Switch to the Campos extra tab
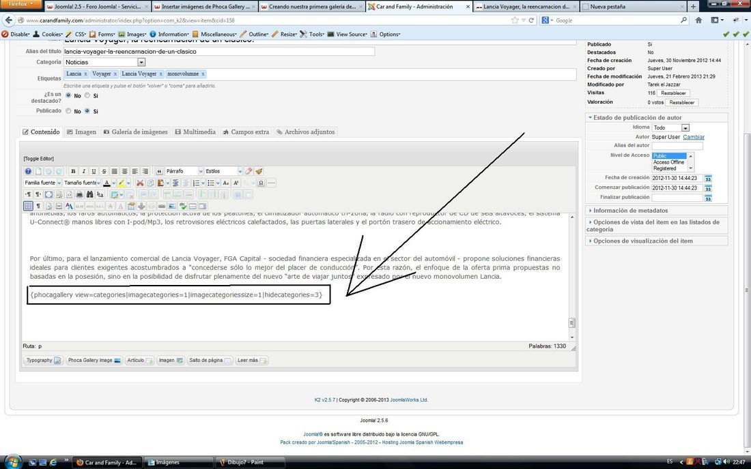 [246, 132]
